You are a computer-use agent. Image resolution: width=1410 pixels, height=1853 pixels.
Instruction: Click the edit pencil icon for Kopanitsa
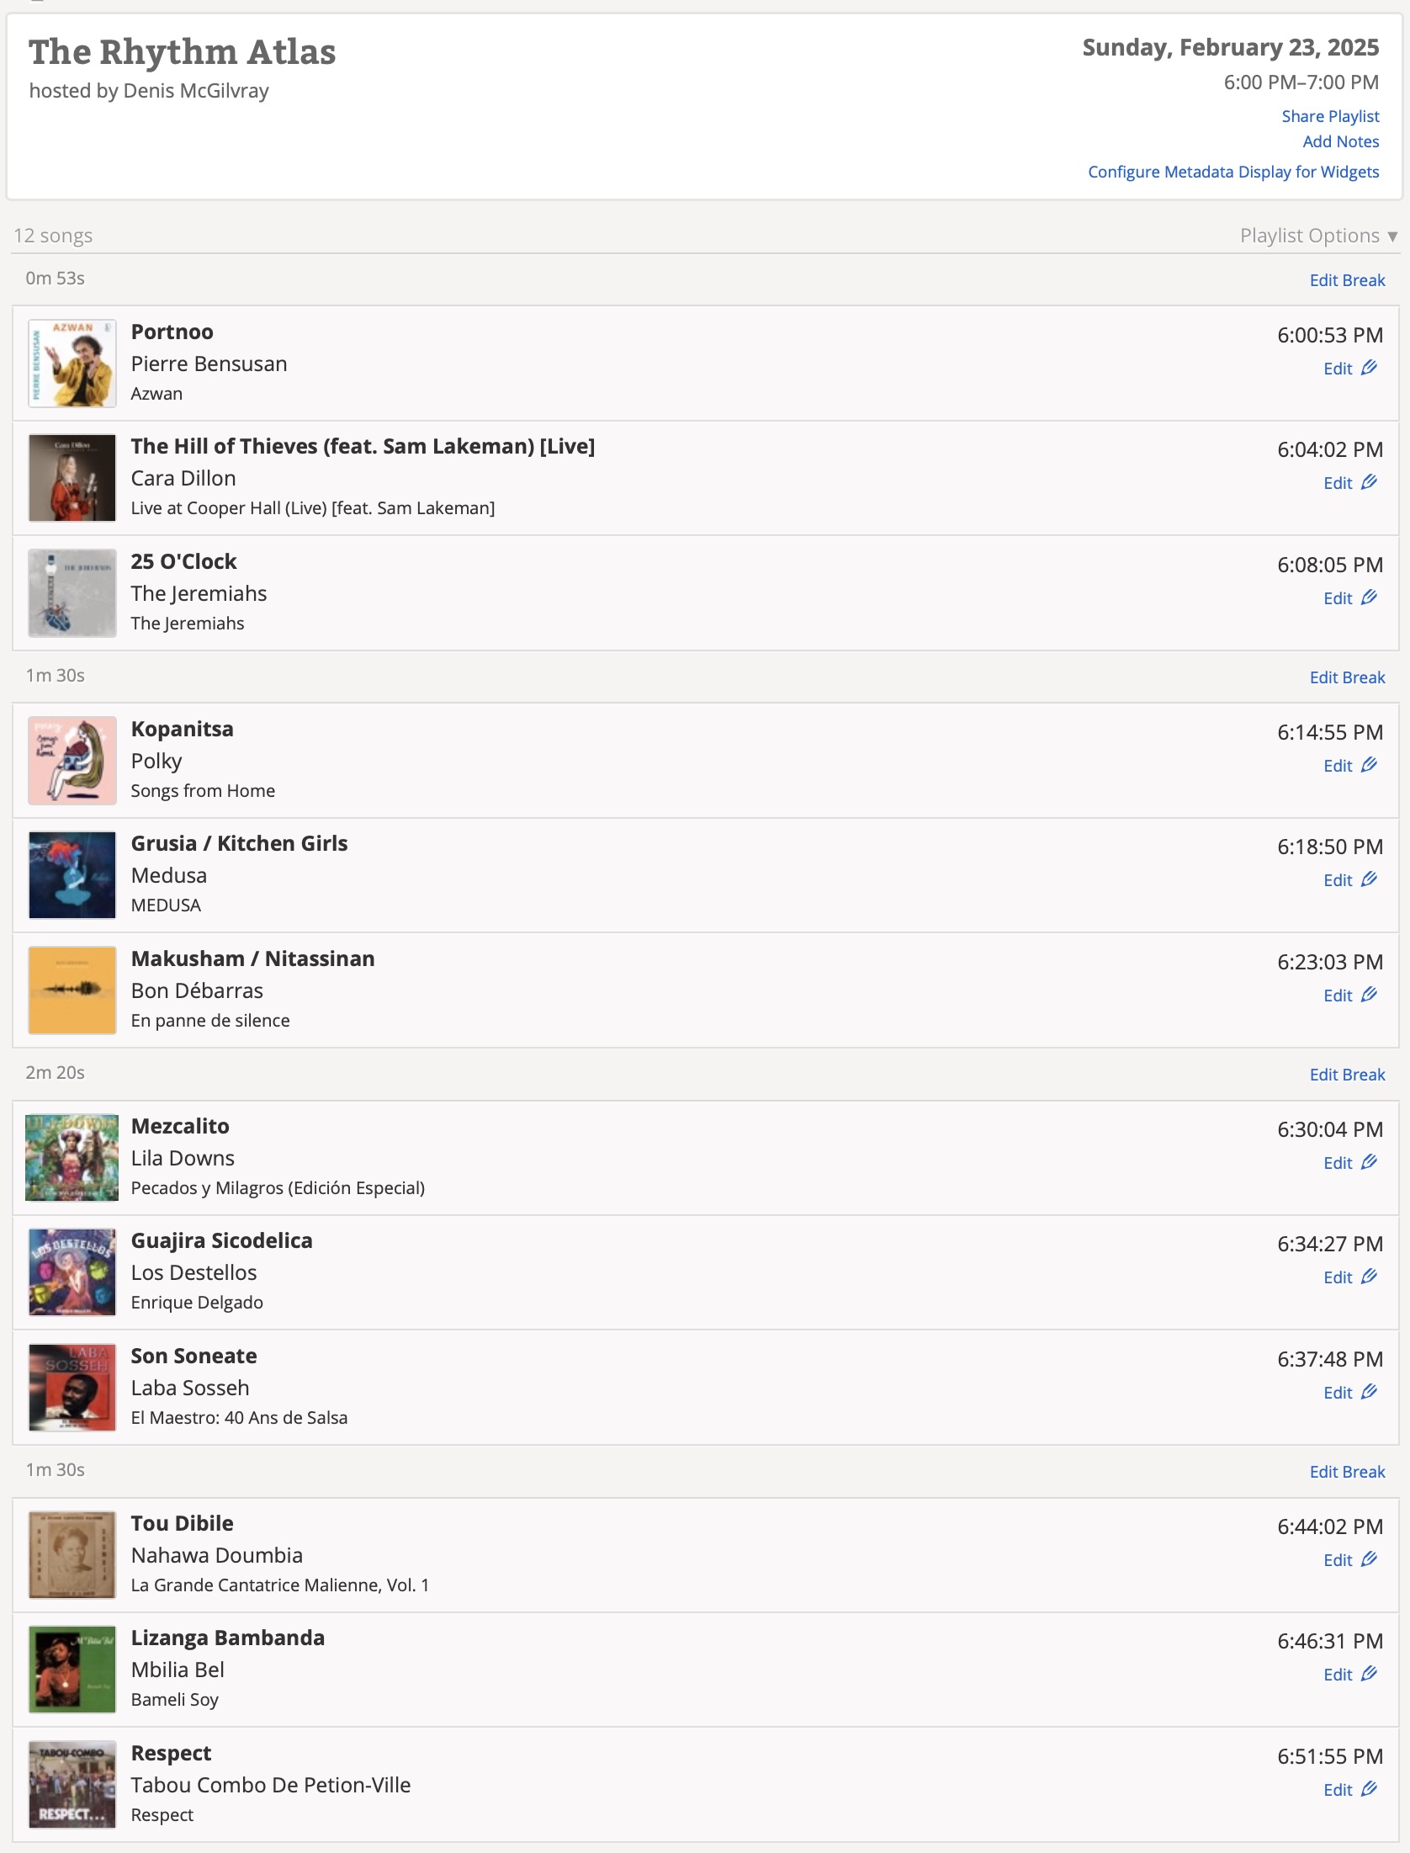[1369, 765]
